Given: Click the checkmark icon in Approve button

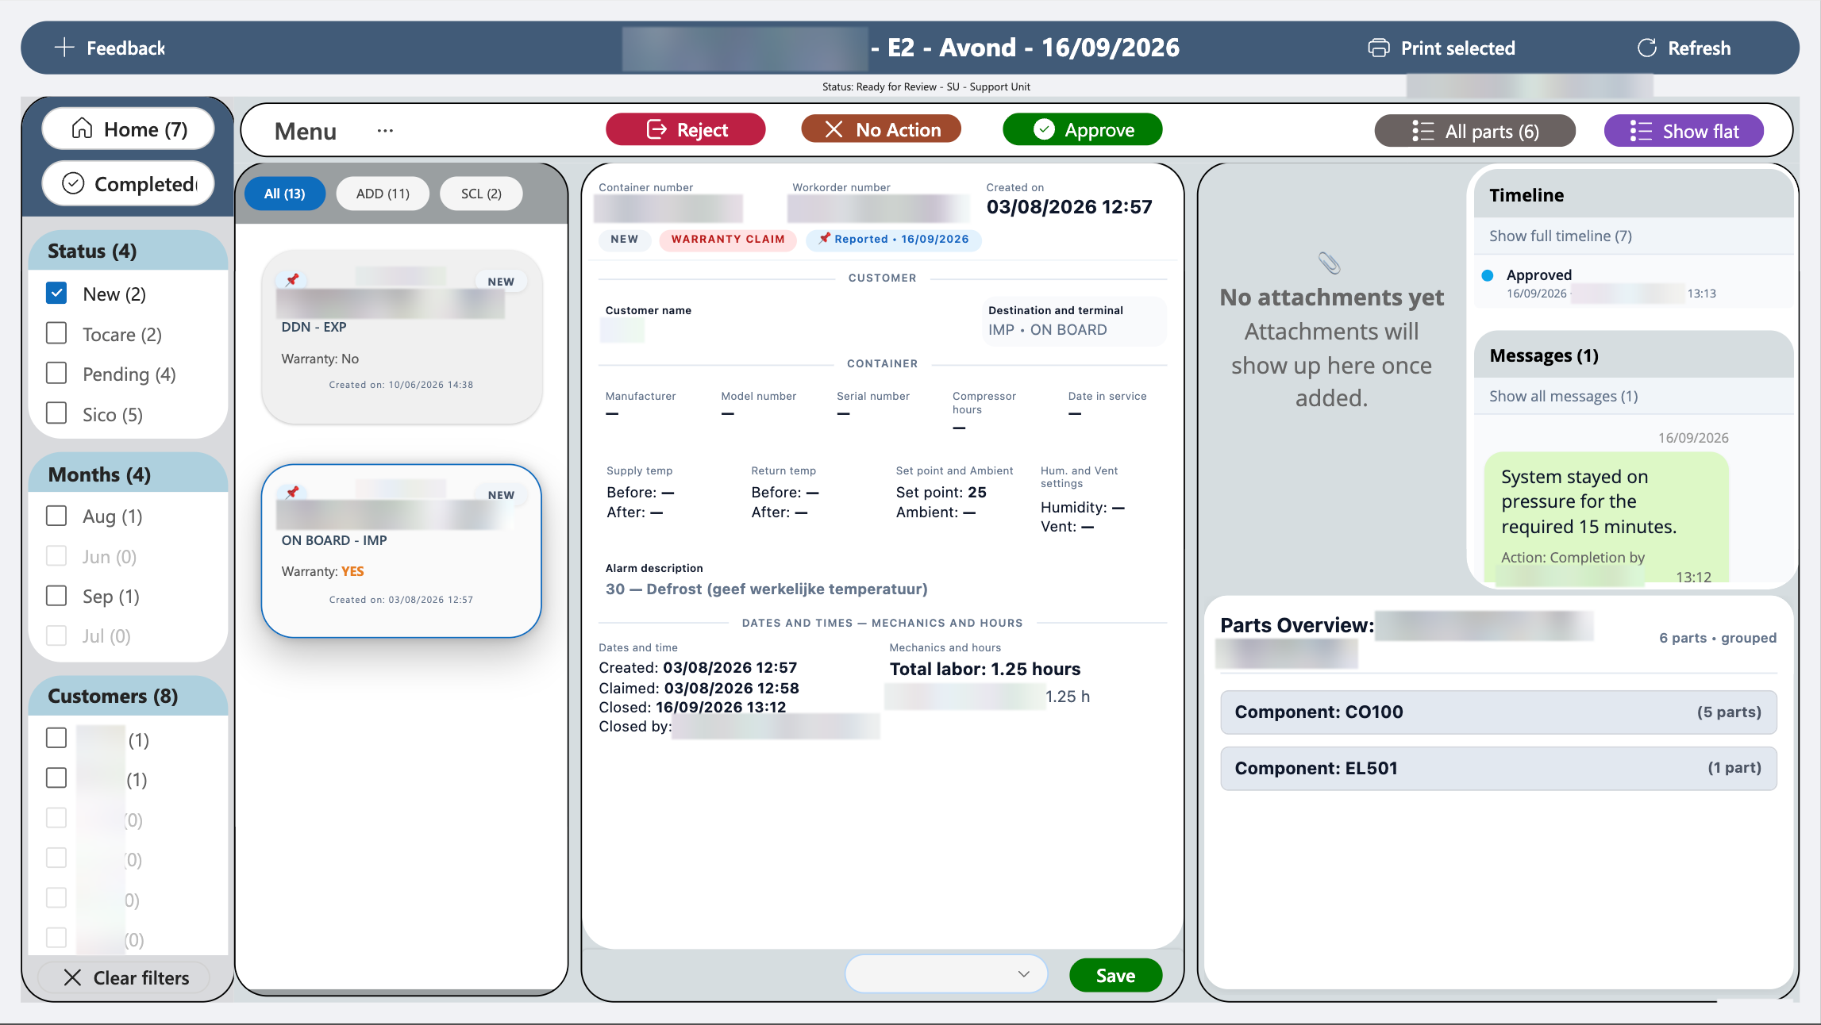Looking at the screenshot, I should tap(1044, 129).
